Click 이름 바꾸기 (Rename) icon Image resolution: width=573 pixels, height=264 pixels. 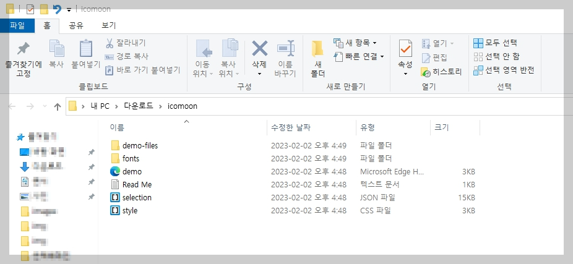[x=285, y=48]
